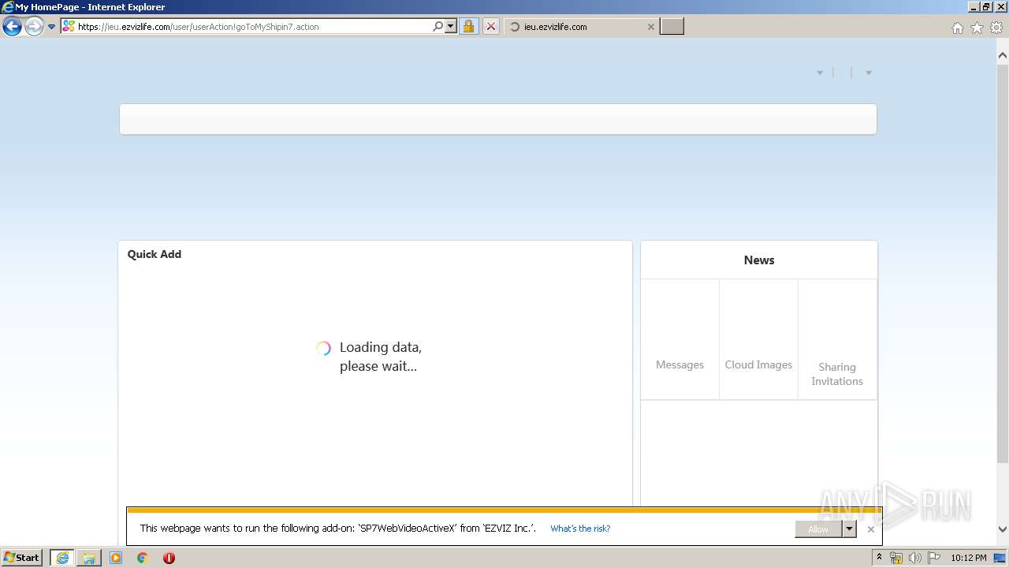This screenshot has width=1009, height=568.
Task: Open the Cloud Images tile
Action: pos(758,339)
